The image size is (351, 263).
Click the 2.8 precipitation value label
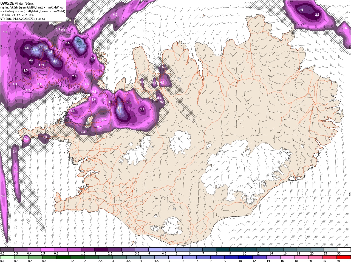point(27,48)
